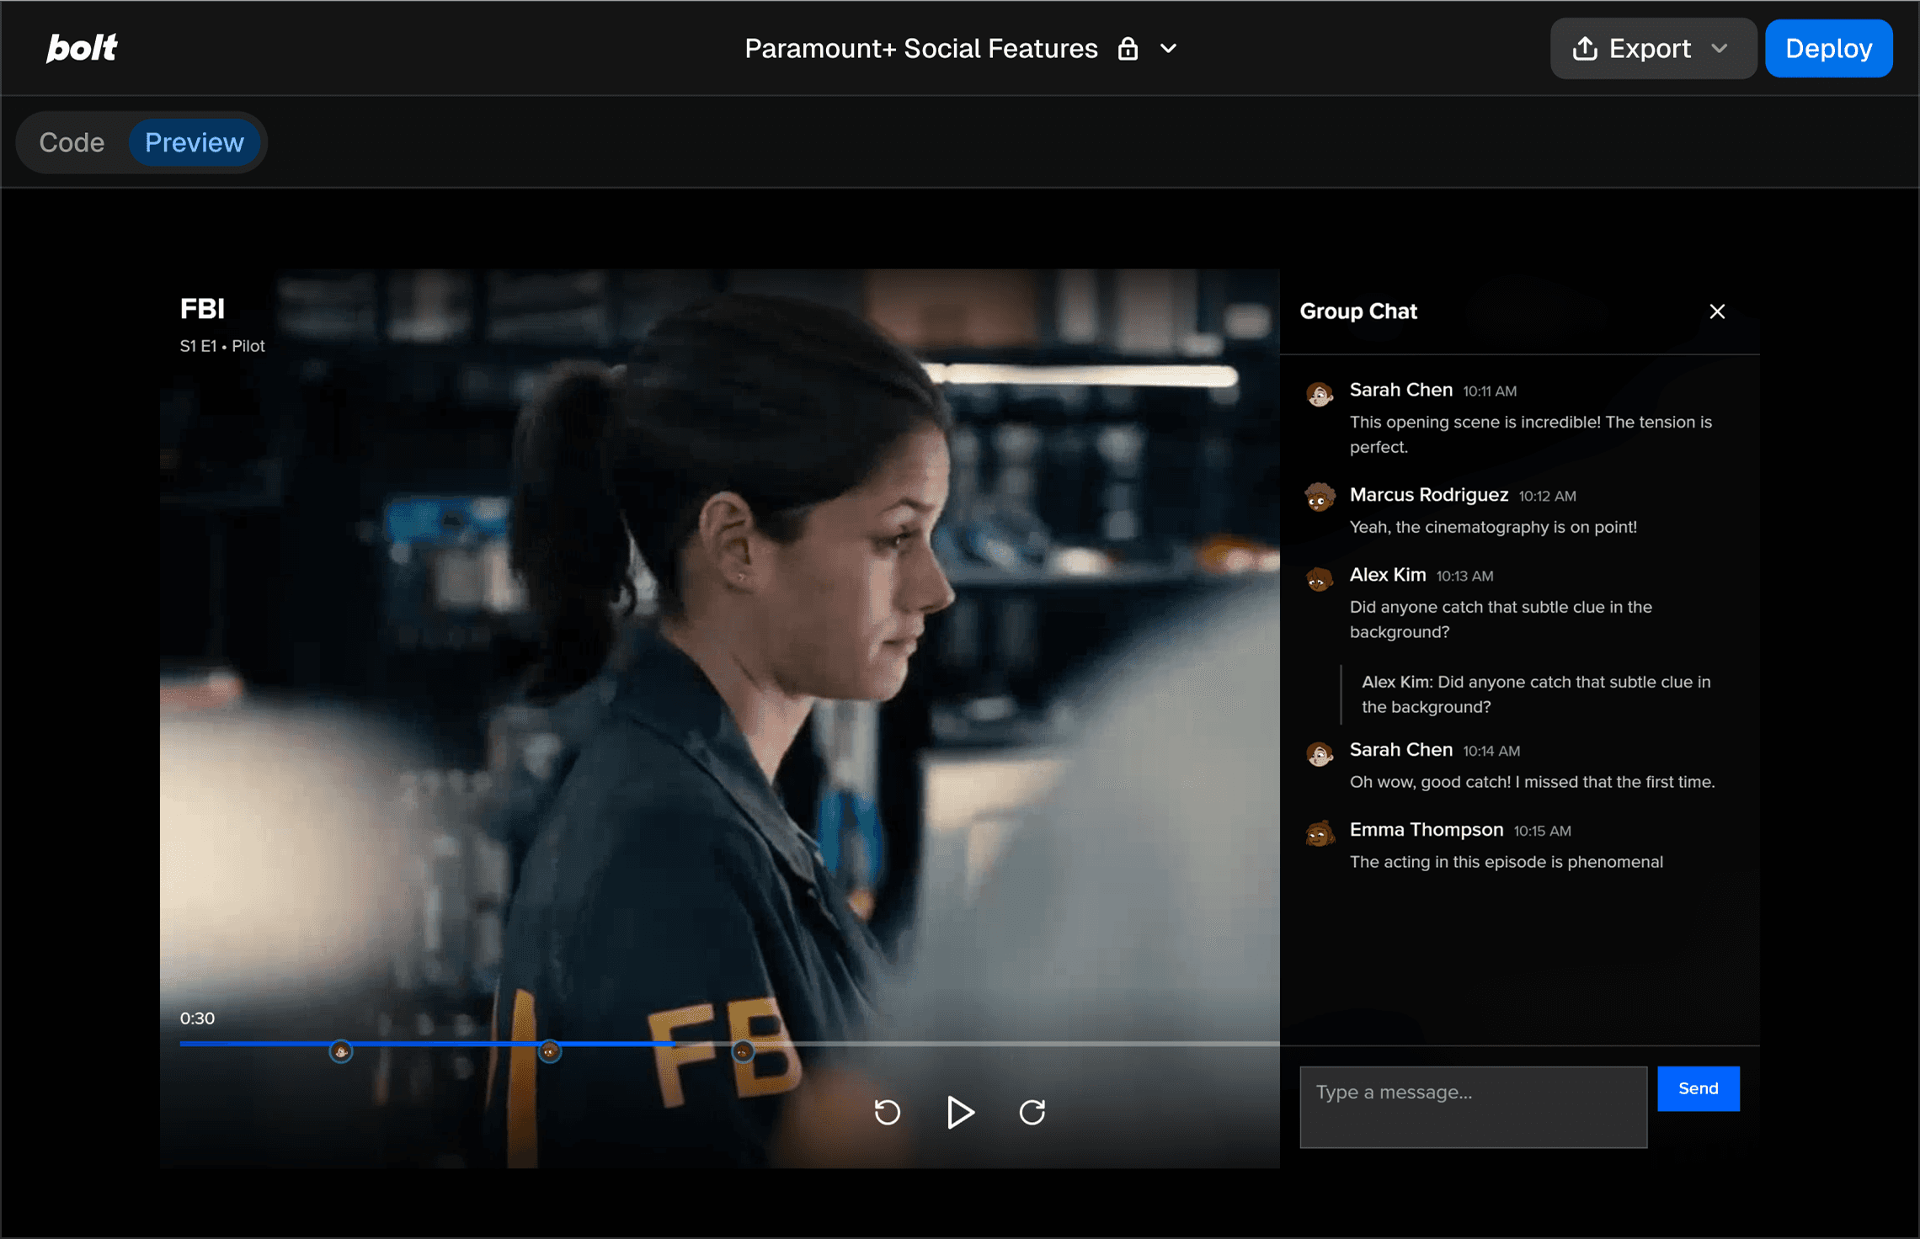Click Alex Kim's avatar in chat
Viewport: 1920px width, 1239px height.
tap(1319, 578)
